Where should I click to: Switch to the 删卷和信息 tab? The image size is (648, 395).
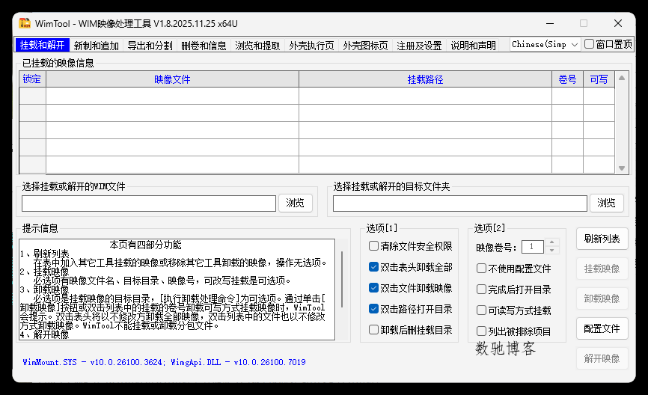pyautogui.click(x=204, y=45)
